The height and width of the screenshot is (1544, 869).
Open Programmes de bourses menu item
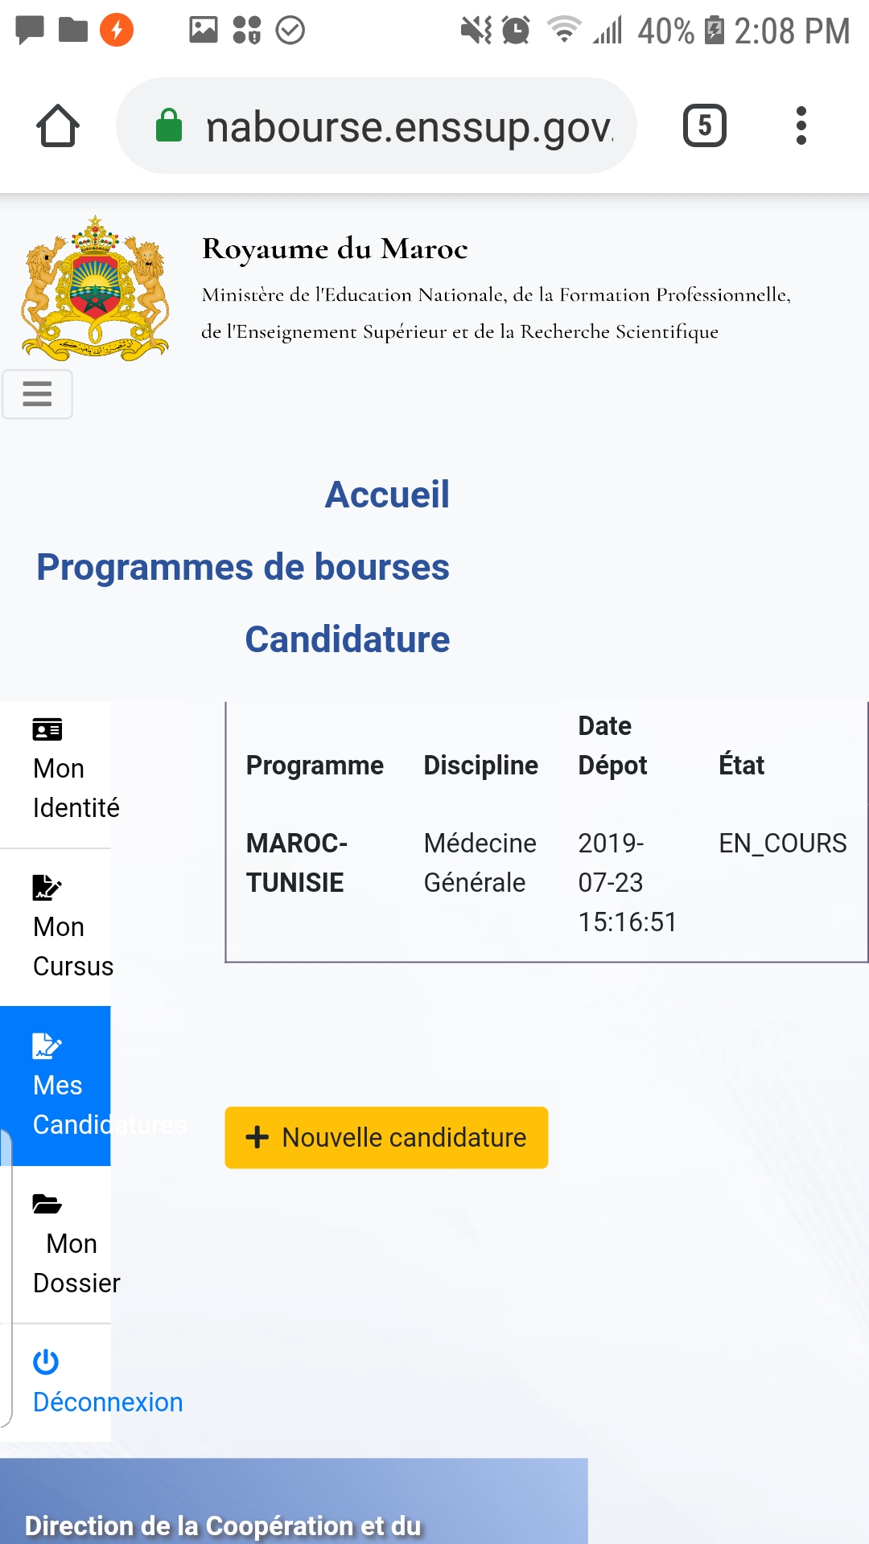[243, 567]
